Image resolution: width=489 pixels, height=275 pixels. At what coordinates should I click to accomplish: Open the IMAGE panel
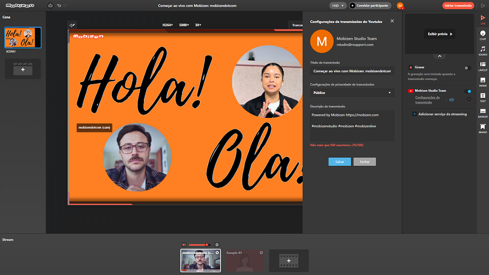[482, 82]
